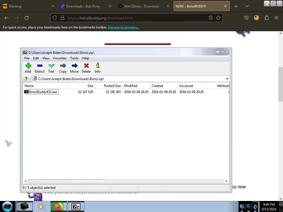Click the horizontal scroll right arrow in 7-Zip
Viewport: 283px width, 212px height.
click(x=227, y=181)
